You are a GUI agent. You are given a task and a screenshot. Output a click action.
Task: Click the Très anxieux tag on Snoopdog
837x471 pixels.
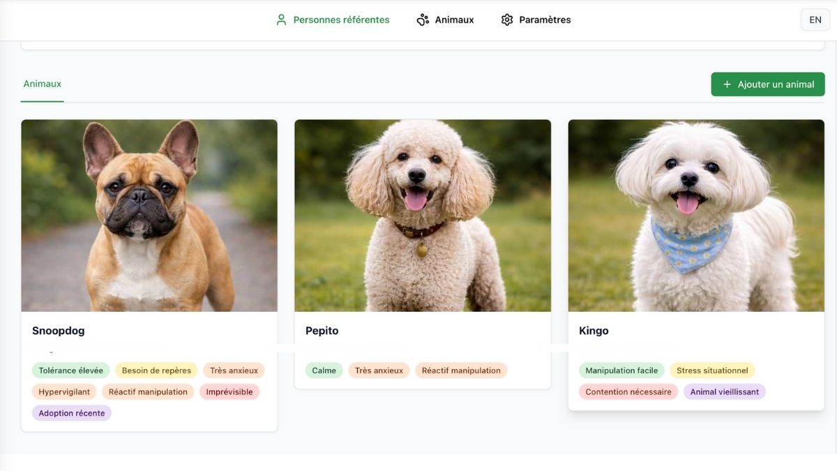pyautogui.click(x=234, y=370)
